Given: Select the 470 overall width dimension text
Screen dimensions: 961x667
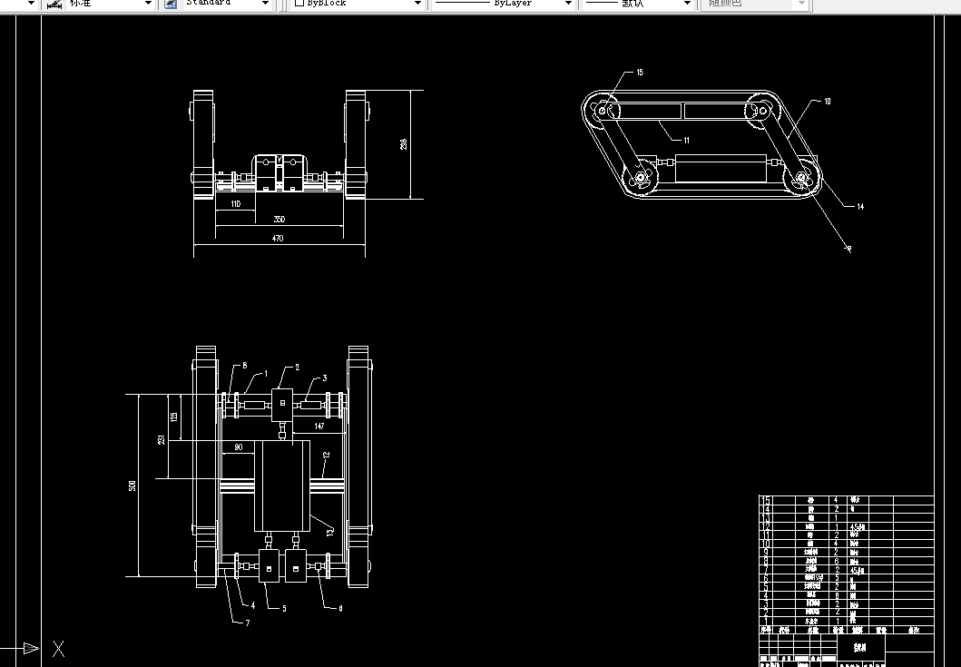Looking at the screenshot, I should [x=278, y=238].
